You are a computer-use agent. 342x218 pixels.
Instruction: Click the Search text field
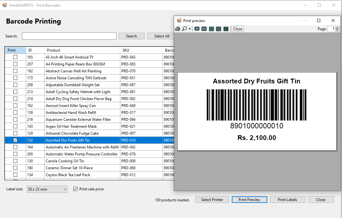(x=69, y=36)
